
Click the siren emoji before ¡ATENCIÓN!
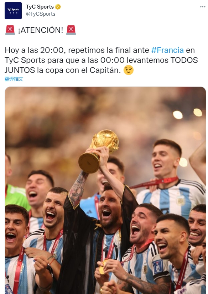10,30
